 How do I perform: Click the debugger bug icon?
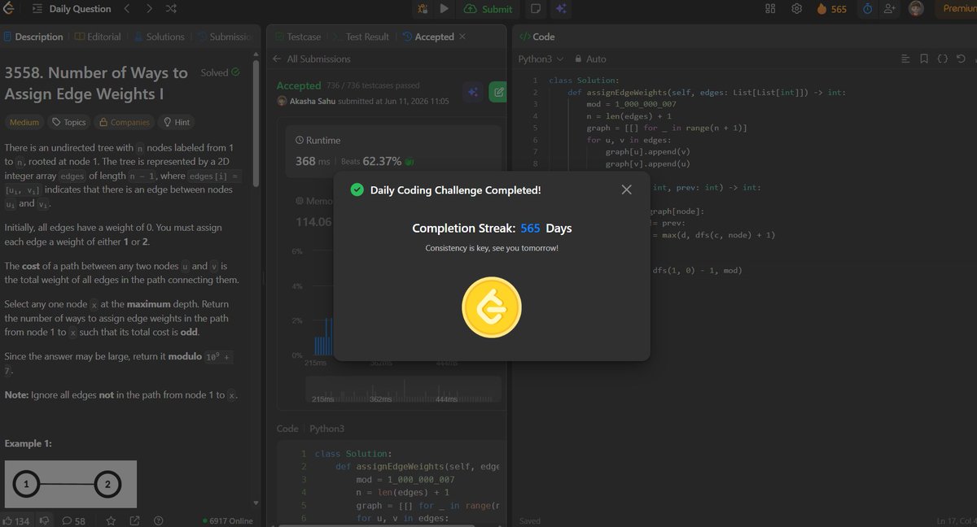(423, 9)
